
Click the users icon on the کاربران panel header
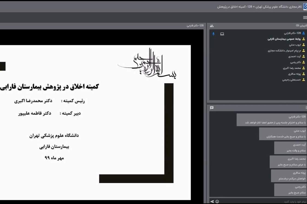coord(211,26)
